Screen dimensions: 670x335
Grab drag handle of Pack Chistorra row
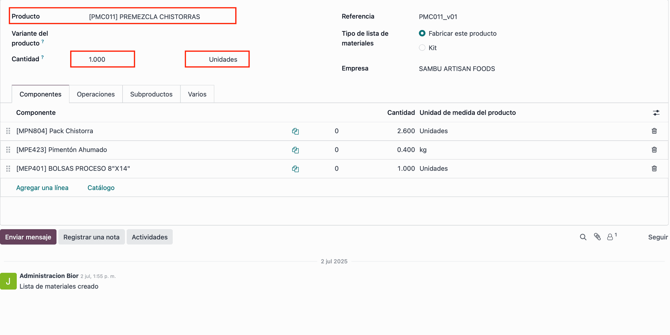click(8, 131)
